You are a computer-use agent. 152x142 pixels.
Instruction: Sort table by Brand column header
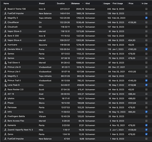tap(42, 3)
